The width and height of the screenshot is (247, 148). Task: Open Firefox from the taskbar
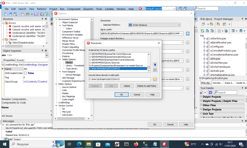[136, 144]
